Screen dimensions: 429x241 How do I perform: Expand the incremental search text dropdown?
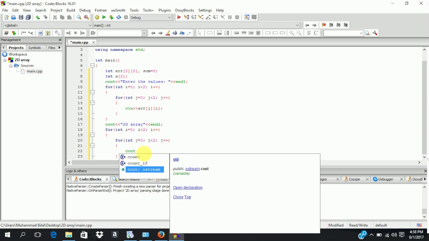point(144,33)
